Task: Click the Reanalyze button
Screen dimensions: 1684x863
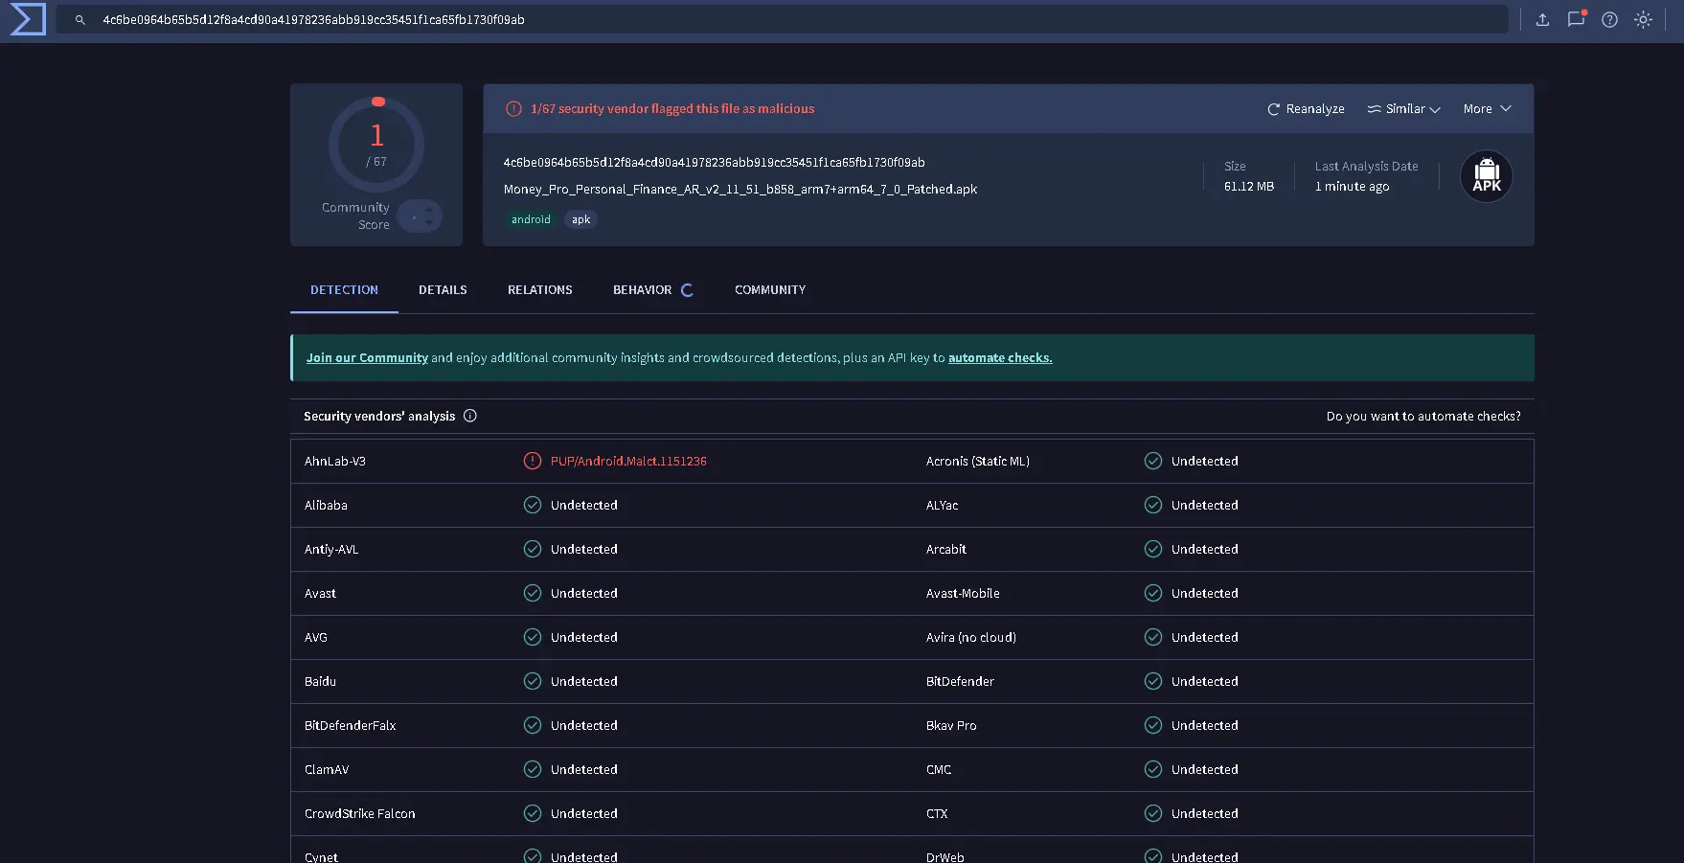Action: point(1306,109)
